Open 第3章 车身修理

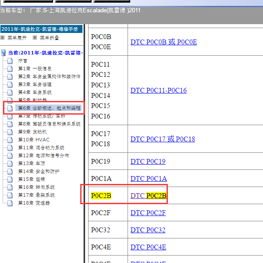(35, 84)
